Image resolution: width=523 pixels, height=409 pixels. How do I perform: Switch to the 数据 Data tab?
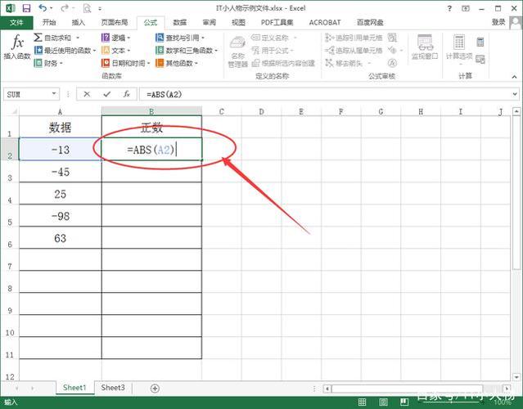(180, 22)
